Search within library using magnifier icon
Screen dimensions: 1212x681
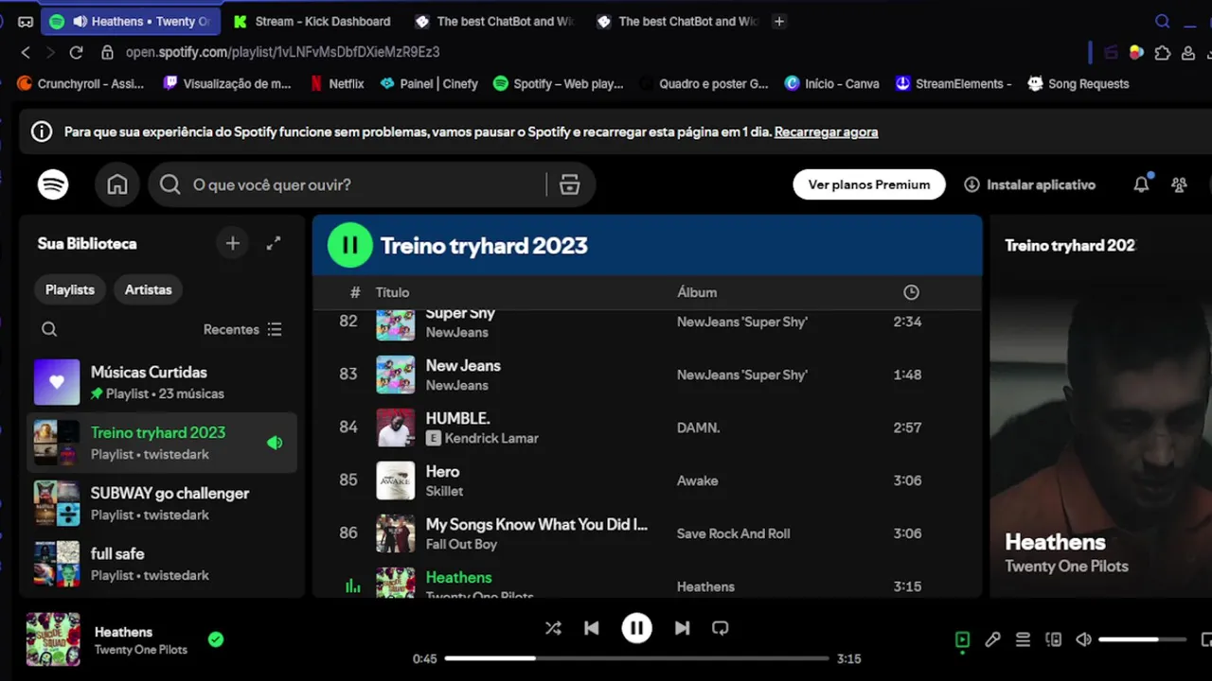pos(49,329)
